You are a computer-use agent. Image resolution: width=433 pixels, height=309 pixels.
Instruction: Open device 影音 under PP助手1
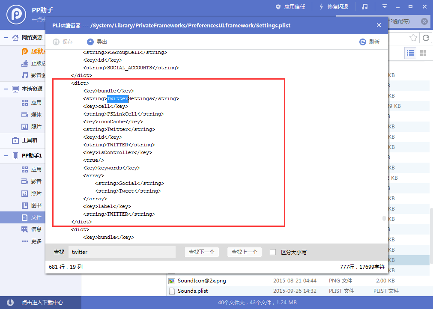(32, 181)
